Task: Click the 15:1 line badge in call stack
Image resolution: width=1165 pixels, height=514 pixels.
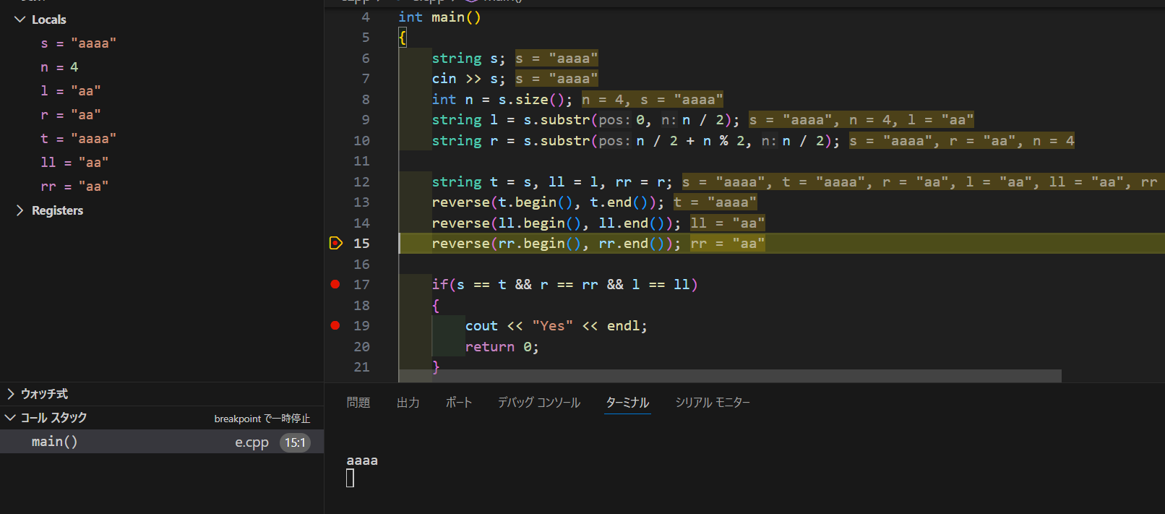Action: pyautogui.click(x=295, y=442)
